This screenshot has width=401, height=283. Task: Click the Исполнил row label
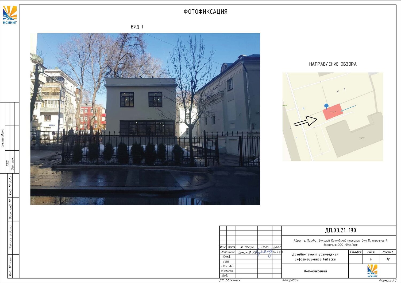point(228,252)
